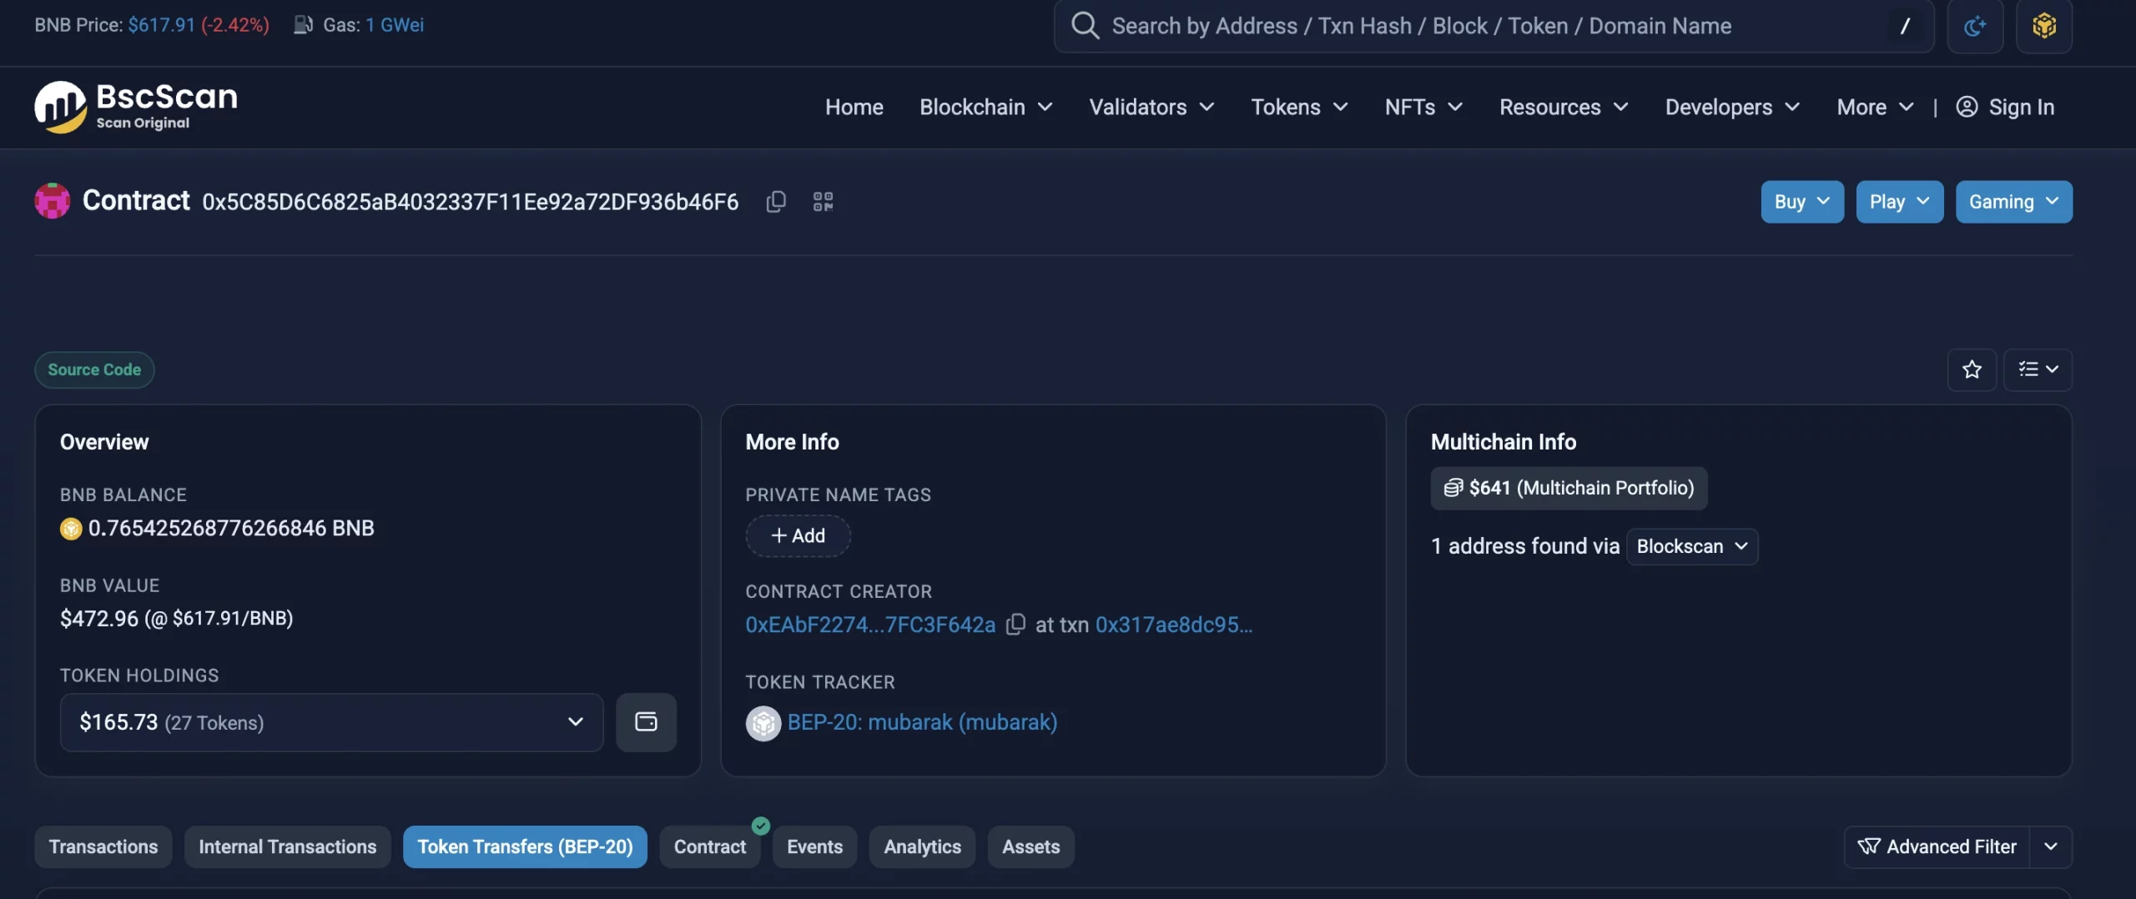Click the Source Code badge
Image resolution: width=2136 pixels, height=899 pixels.
94,369
